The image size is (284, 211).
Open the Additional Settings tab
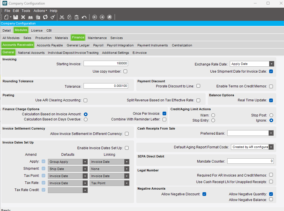point(115,53)
